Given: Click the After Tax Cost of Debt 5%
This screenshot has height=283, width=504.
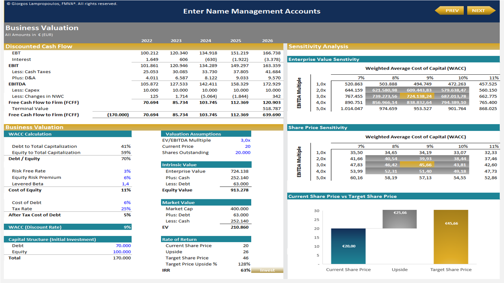Looking at the screenshot, I should tap(127, 215).
